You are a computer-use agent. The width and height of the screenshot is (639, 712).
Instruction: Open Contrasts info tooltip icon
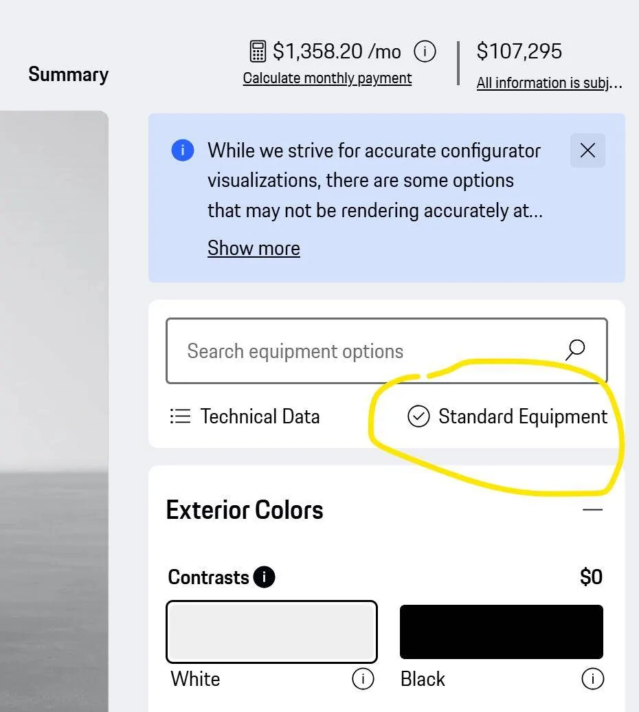coord(264,577)
